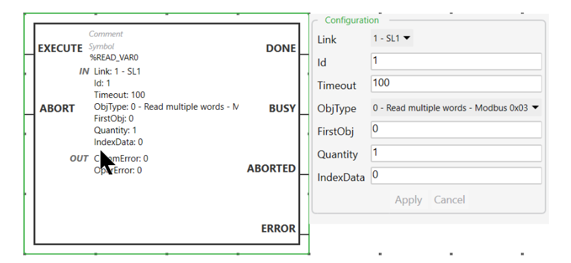Select the ABORT input pin label
The image size is (571, 263).
57,109
